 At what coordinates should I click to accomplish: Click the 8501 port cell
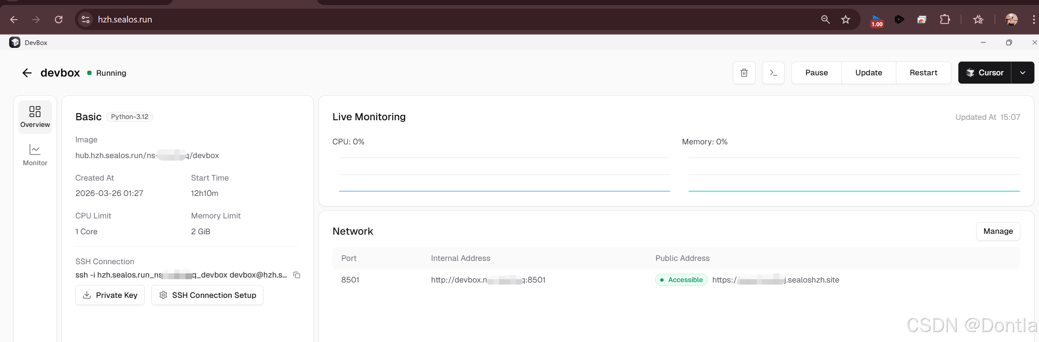point(350,280)
